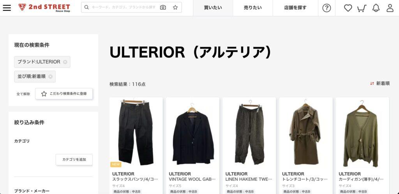Open 店舗を探す tab
Image resolution: width=399 pixels, height=194 pixels.
click(x=295, y=8)
